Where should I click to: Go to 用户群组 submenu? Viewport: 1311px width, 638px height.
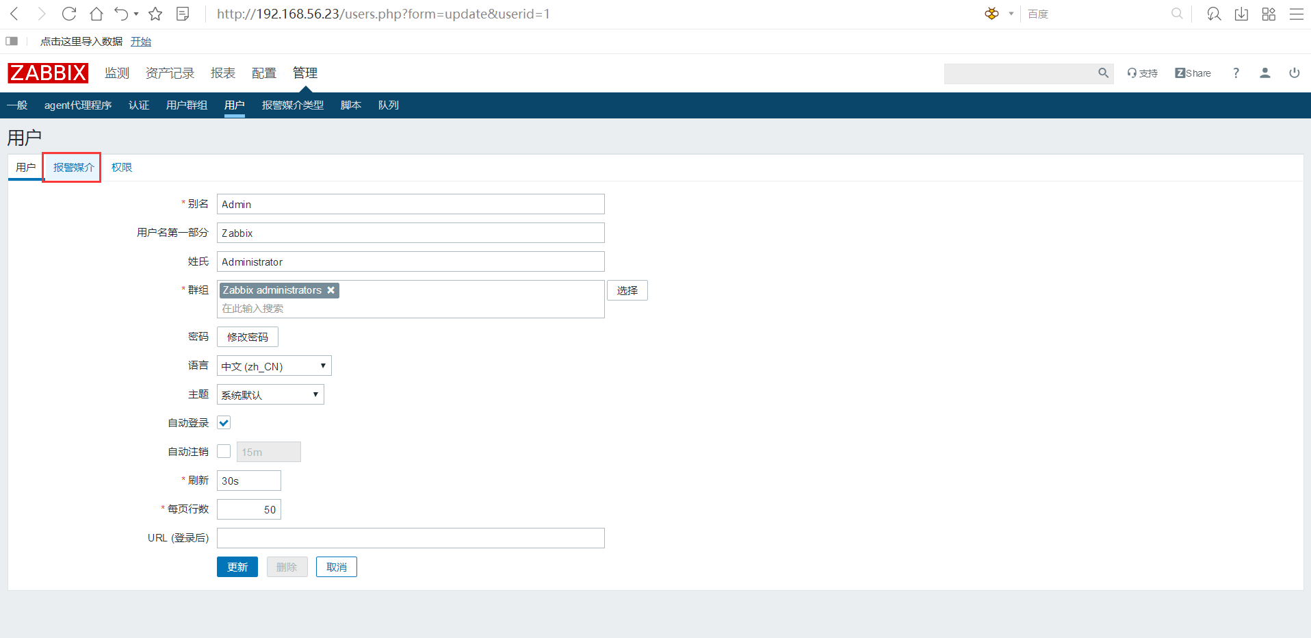click(187, 105)
